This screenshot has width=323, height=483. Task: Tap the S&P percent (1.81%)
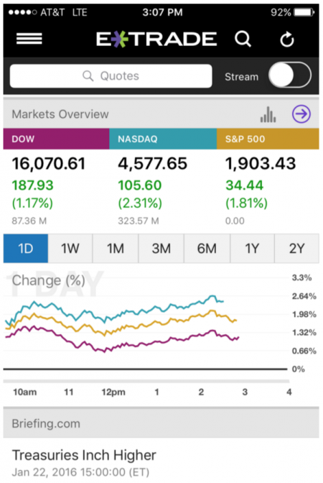246,203
